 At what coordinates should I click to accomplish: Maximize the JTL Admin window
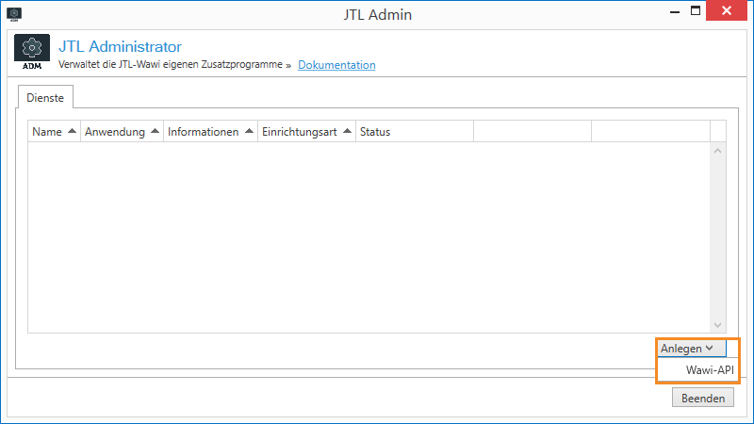[x=696, y=11]
